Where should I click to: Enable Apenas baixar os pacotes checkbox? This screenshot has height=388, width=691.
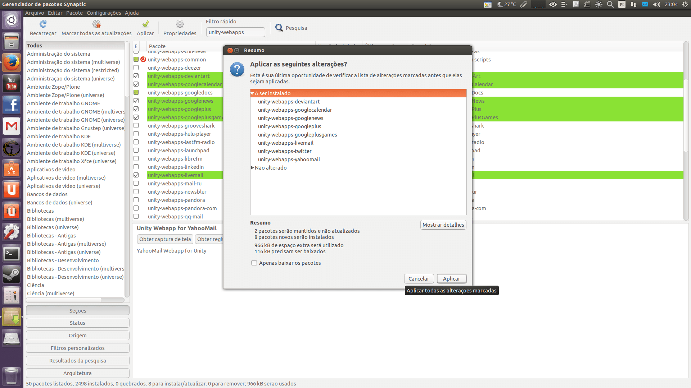(x=254, y=263)
